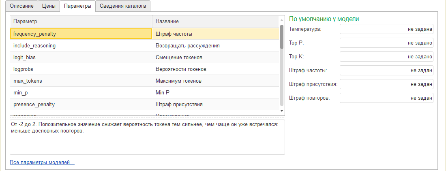The height and width of the screenshot is (171, 446).
Task: Click the Штраф частоты name cell
Action: click(x=216, y=34)
